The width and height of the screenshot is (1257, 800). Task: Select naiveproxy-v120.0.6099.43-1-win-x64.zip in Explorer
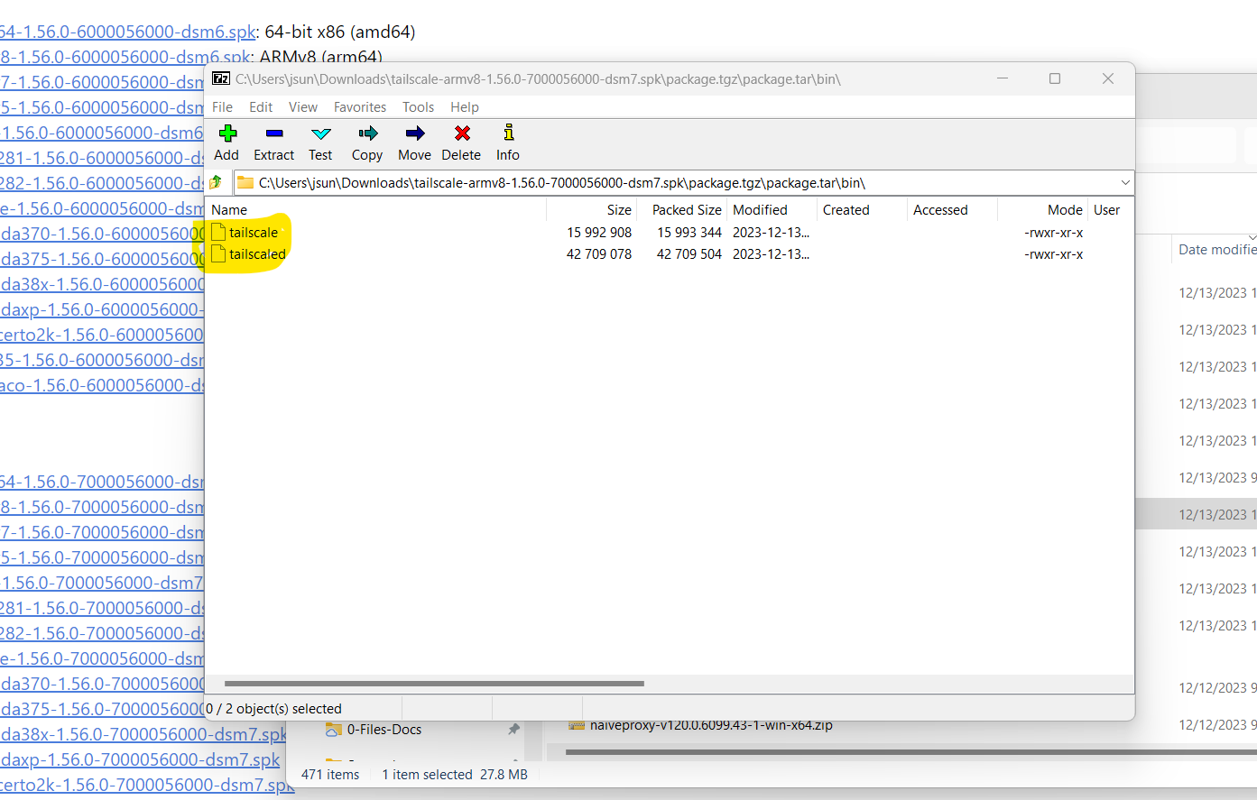pos(711,725)
